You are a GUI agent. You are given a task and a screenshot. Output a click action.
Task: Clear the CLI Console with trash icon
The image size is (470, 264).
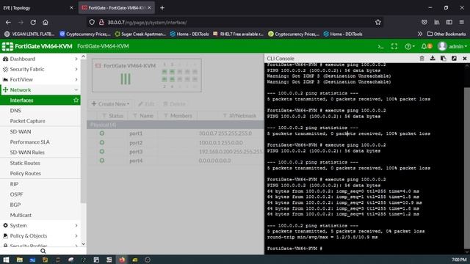pos(422,59)
